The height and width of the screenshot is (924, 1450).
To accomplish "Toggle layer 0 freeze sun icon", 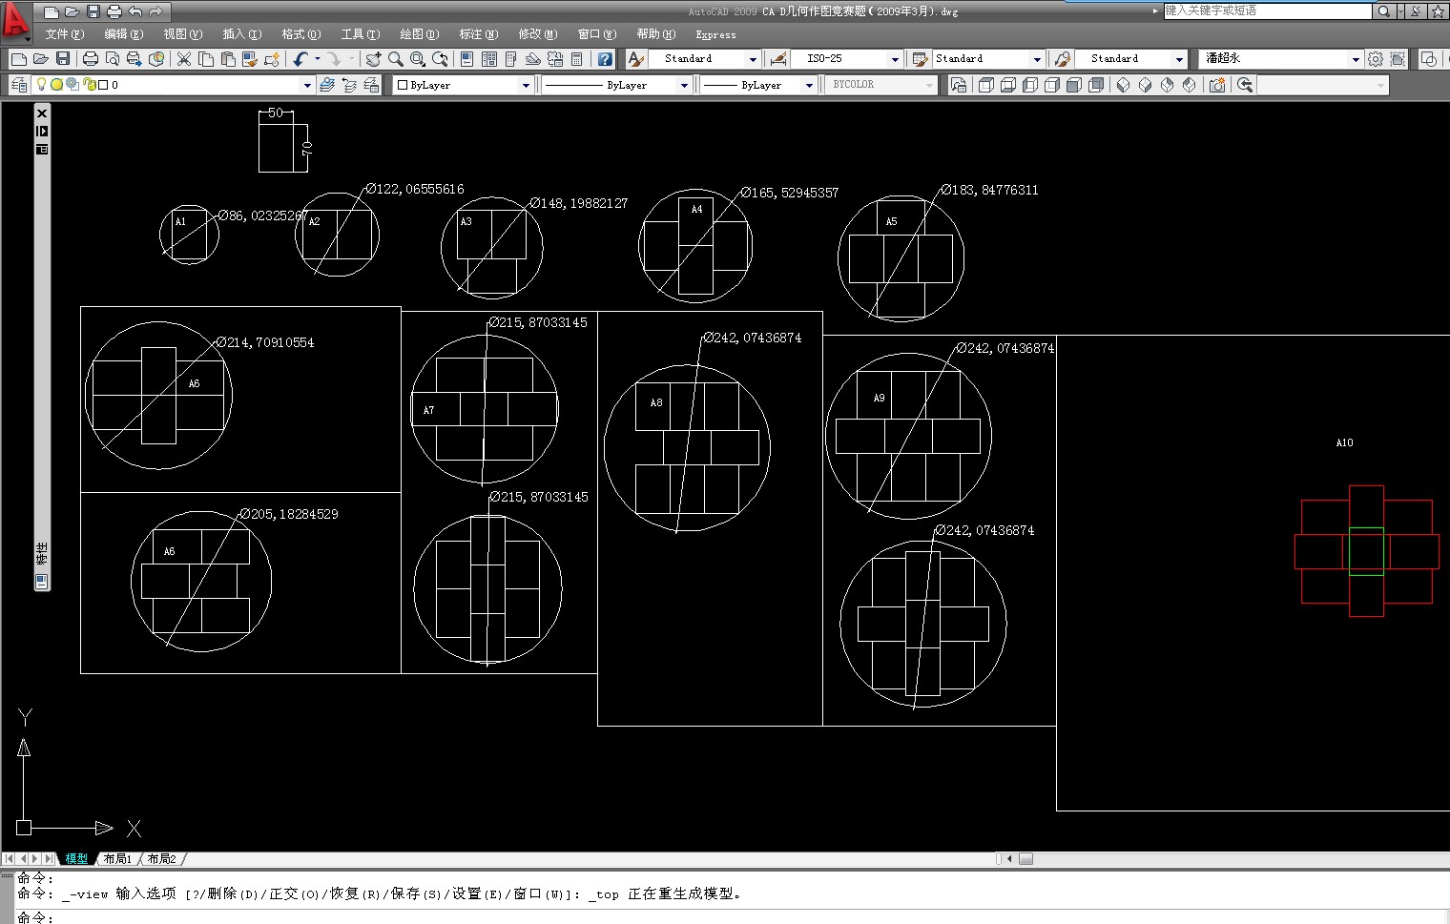I will 56,85.
